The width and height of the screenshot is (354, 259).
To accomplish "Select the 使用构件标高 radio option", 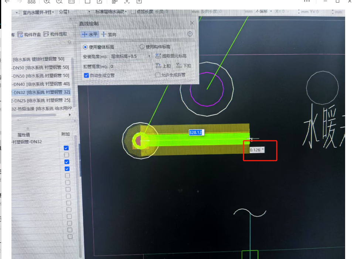I will tap(142, 46).
